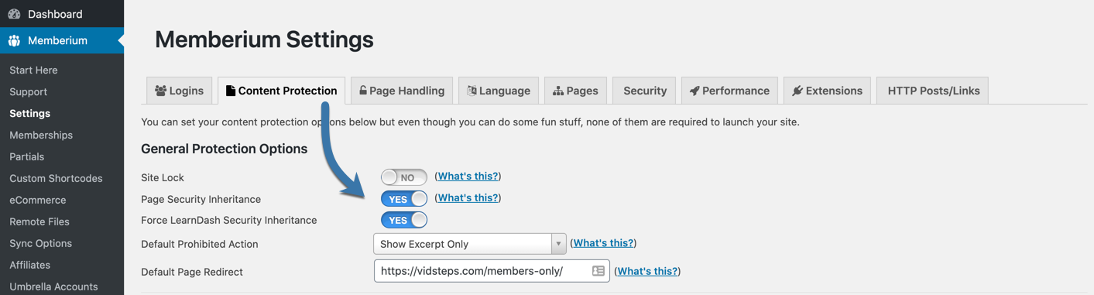Click the Memberium people icon in sidebar
The image size is (1094, 295).
point(14,40)
